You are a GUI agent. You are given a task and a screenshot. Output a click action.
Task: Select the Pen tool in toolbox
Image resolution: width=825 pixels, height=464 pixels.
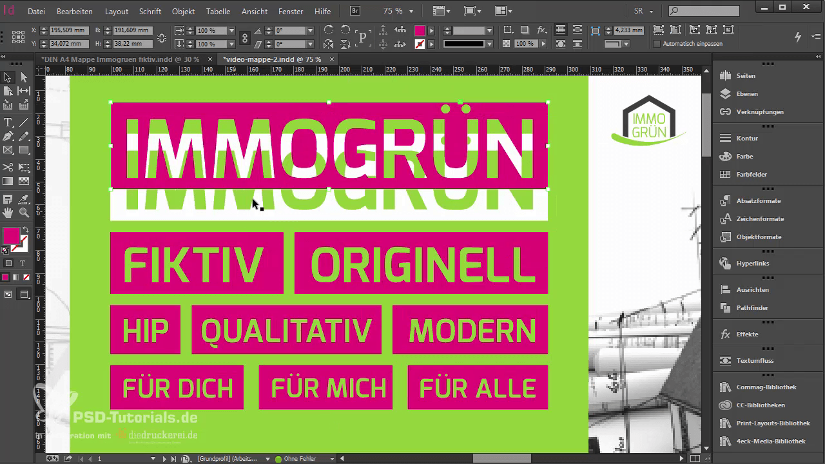8,137
